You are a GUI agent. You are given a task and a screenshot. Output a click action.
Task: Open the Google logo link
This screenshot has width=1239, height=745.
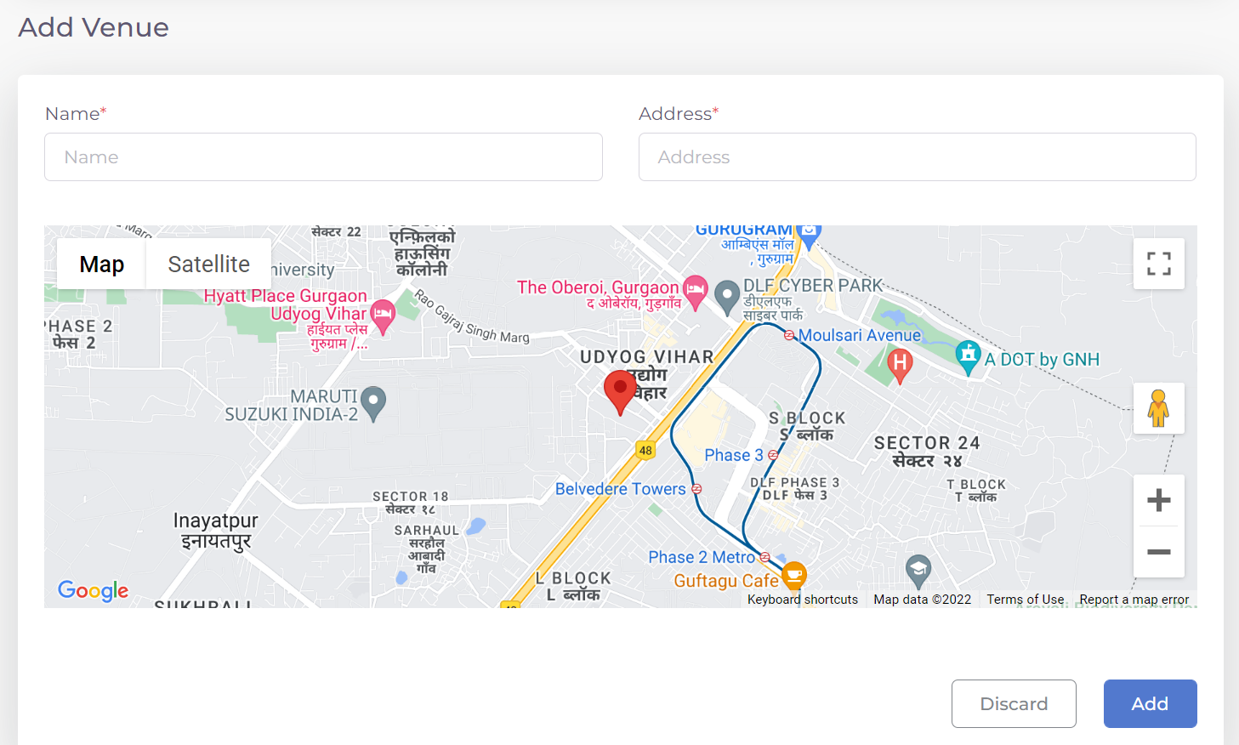(x=94, y=590)
